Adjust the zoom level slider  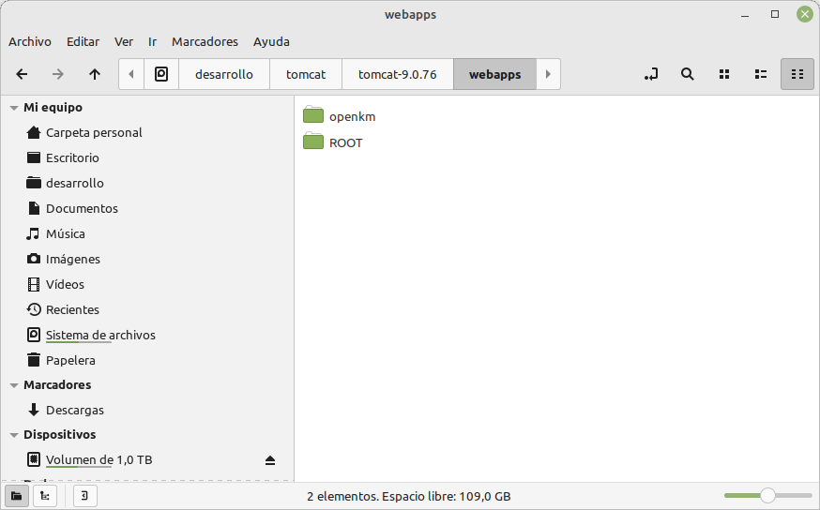767,496
